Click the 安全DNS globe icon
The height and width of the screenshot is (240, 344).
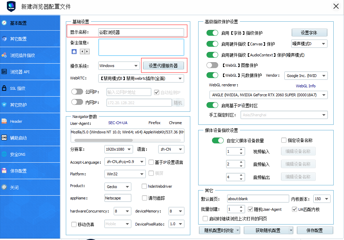click(x=4, y=154)
